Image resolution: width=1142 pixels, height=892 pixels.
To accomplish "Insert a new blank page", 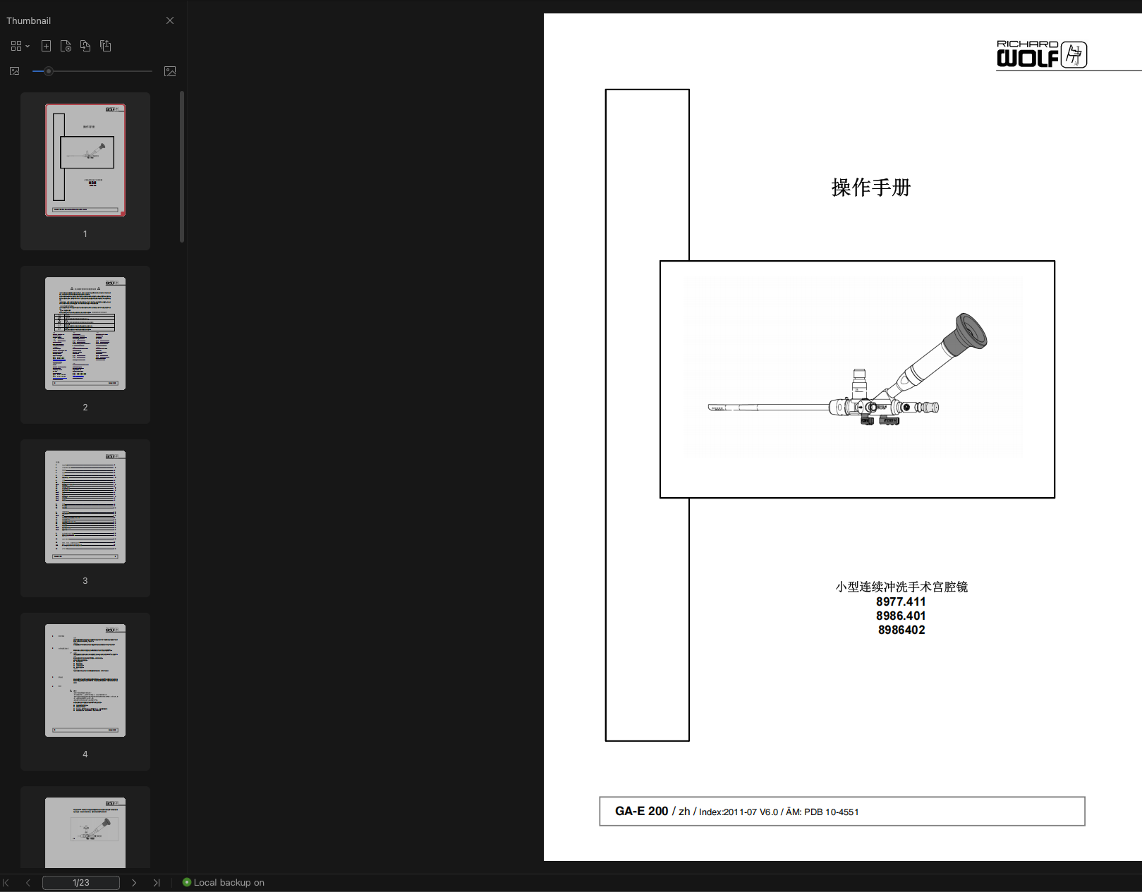I will (46, 45).
